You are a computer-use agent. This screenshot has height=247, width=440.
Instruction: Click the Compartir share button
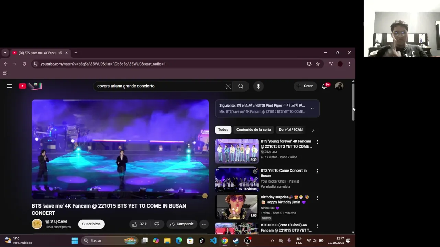click(x=181, y=224)
